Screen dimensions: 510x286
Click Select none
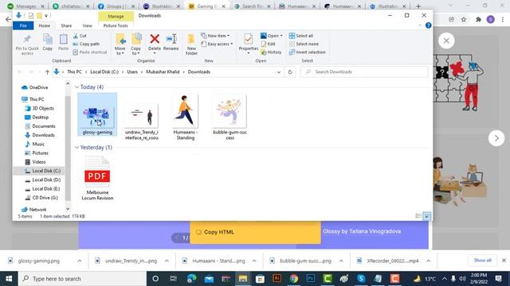[304, 44]
